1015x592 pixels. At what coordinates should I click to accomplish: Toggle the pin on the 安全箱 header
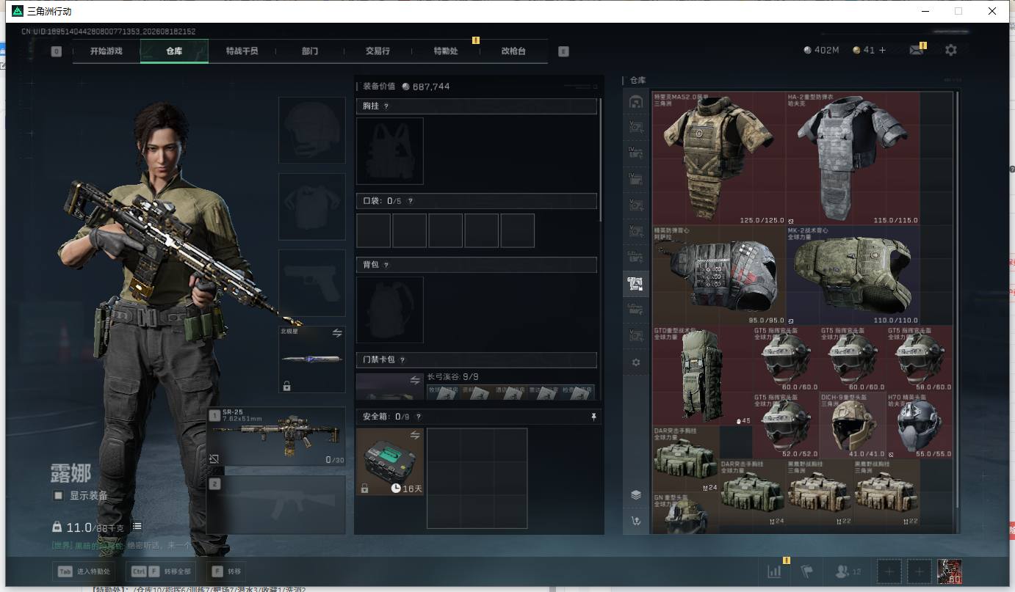tap(593, 417)
